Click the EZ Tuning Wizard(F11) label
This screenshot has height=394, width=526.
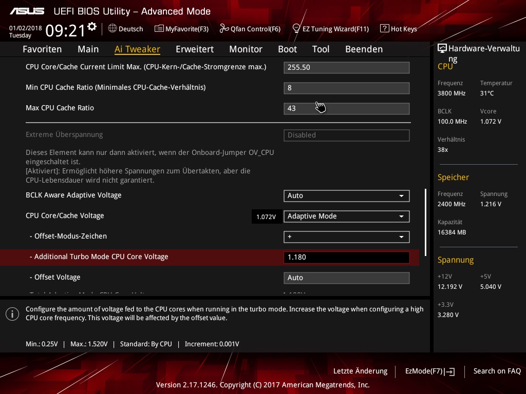[335, 29]
